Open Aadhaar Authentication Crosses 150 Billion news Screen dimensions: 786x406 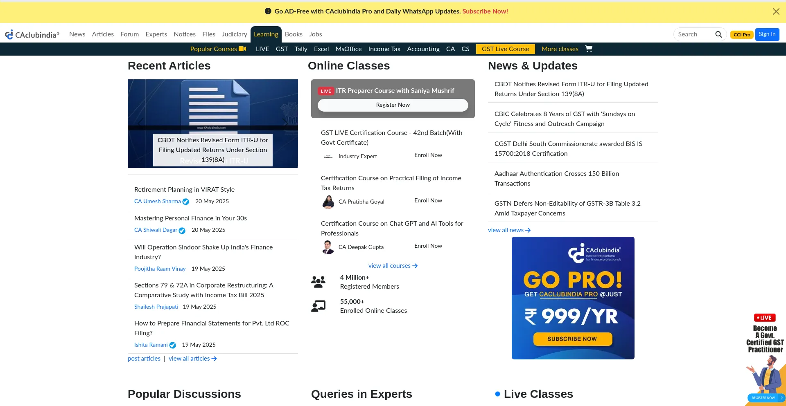click(557, 179)
